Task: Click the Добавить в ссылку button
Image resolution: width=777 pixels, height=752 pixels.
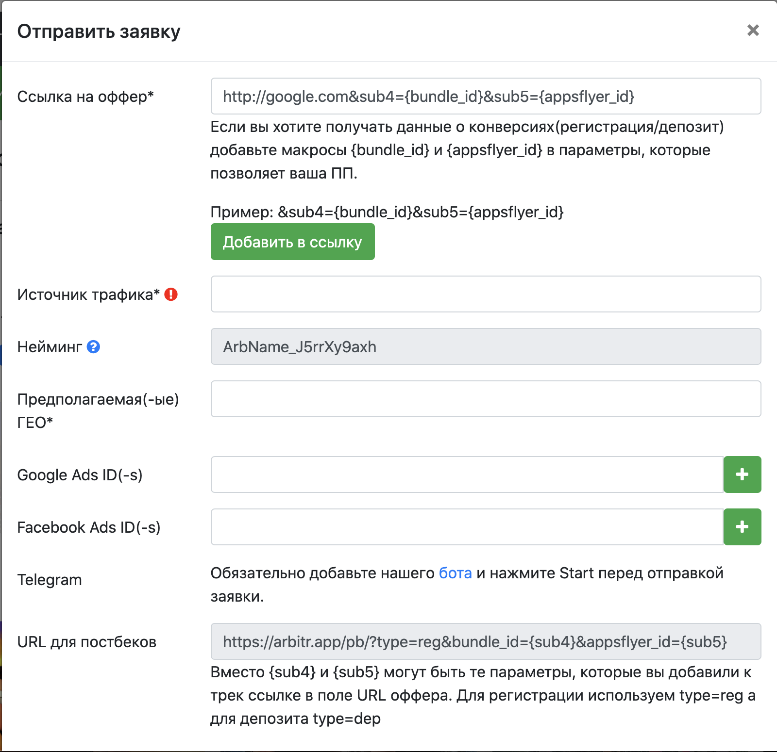Action: tap(292, 242)
